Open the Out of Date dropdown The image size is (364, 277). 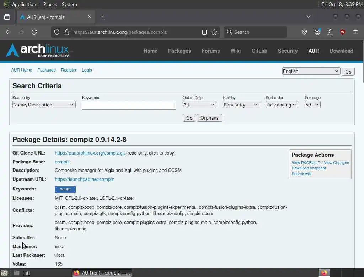pos(199,105)
